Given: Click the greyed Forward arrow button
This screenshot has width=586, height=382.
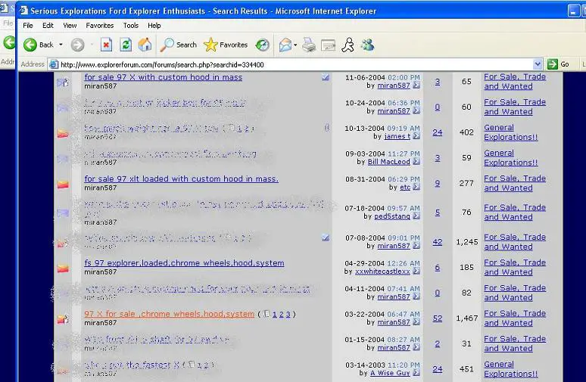Looking at the screenshot, I should coord(78,45).
